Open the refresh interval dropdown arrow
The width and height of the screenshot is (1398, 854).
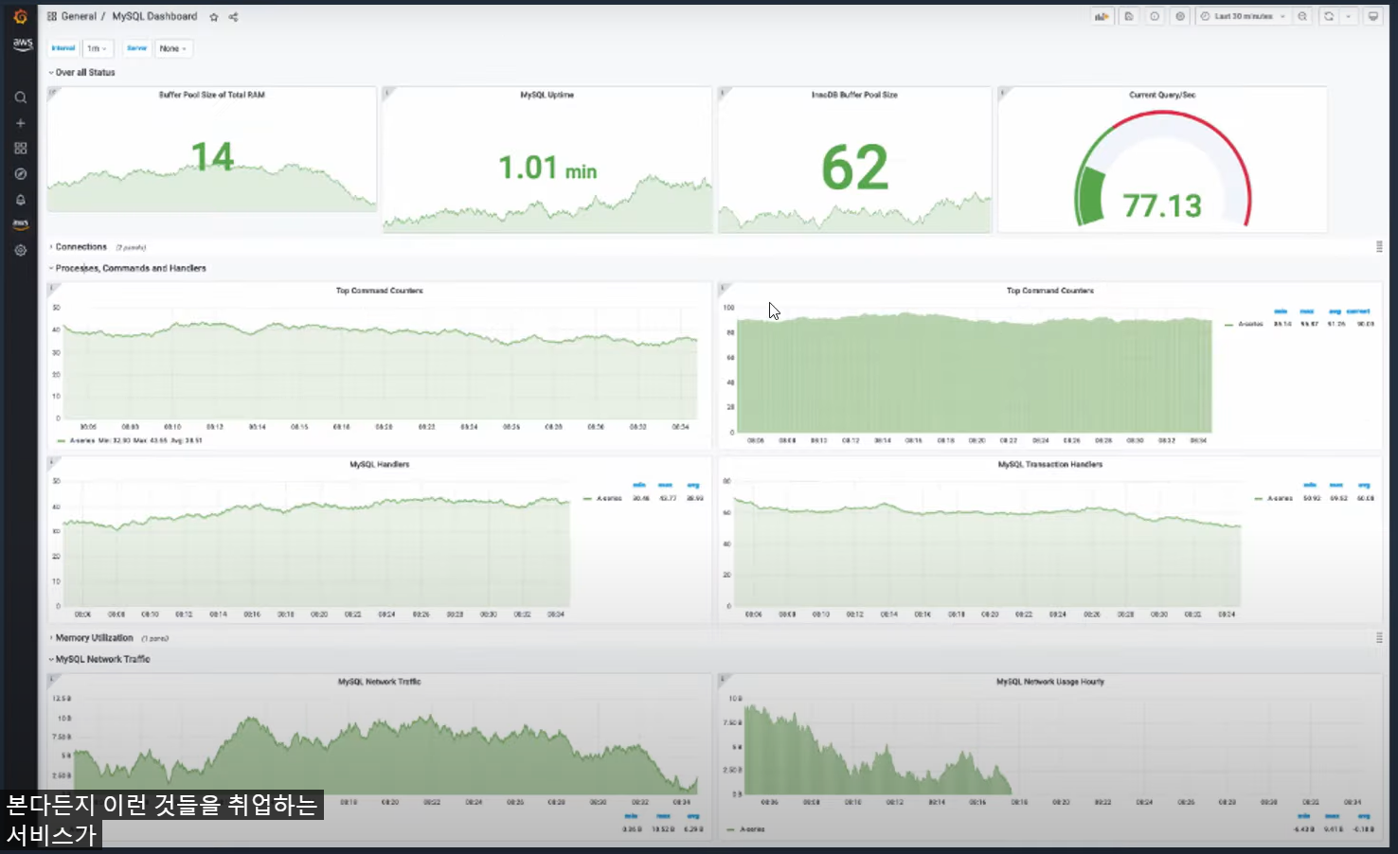click(x=1349, y=16)
